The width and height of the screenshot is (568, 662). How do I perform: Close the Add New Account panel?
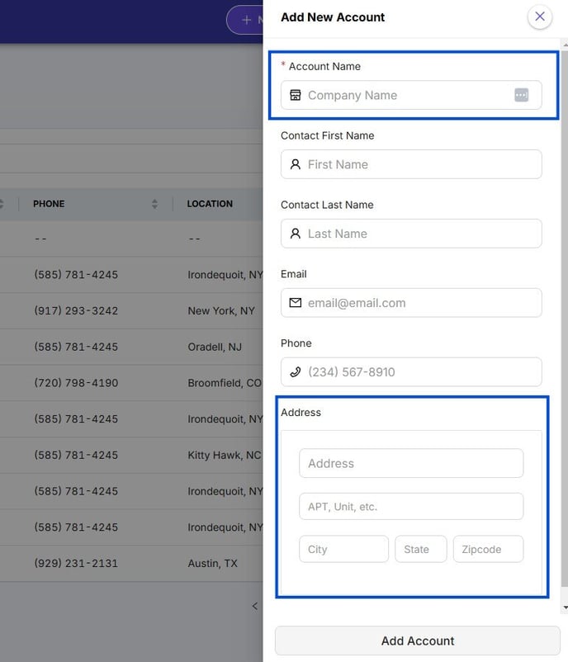540,17
